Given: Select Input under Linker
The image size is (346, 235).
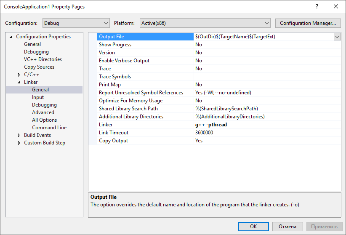Looking at the screenshot, I should (x=38, y=97).
